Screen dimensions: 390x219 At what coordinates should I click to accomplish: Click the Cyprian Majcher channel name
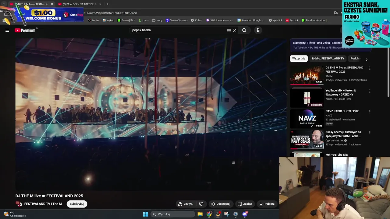tap(334, 141)
